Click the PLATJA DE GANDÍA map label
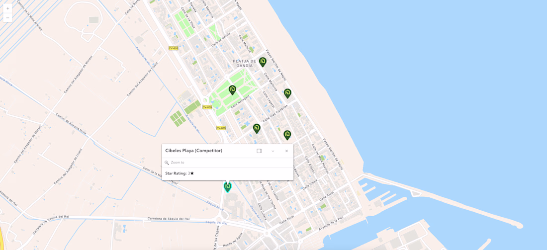This screenshot has height=250, width=547. [245, 63]
